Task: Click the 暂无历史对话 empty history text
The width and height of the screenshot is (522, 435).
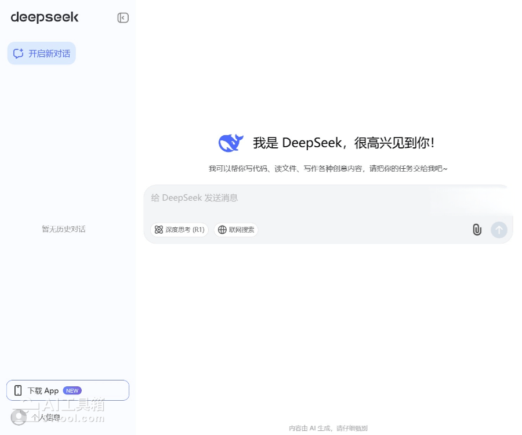Action: pyautogui.click(x=64, y=229)
